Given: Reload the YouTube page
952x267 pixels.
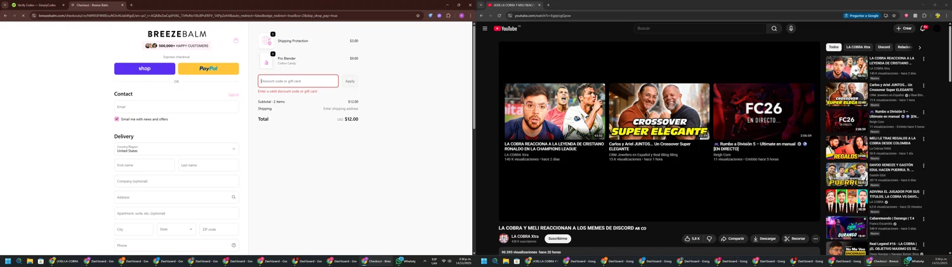Looking at the screenshot, I should [499, 15].
